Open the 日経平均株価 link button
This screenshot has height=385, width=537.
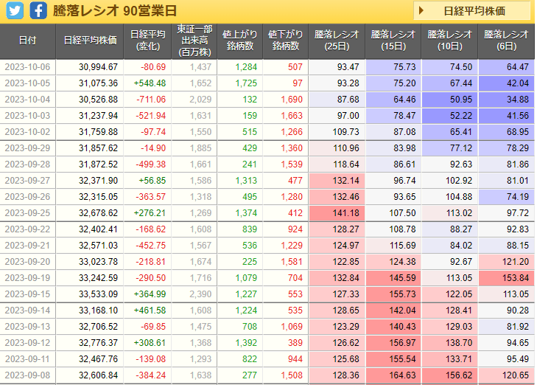point(472,11)
